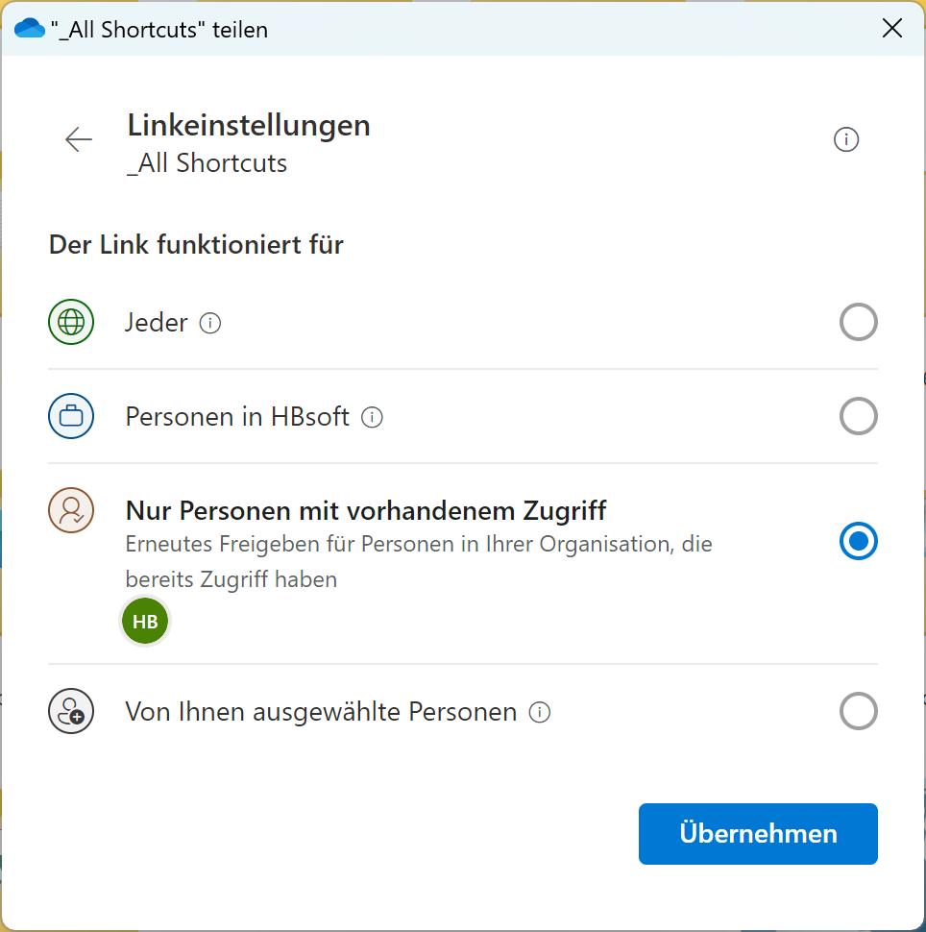Click the Von Ihnen ausgewählte Personen text
Viewport: 926px width, 932px height.
[321, 713]
